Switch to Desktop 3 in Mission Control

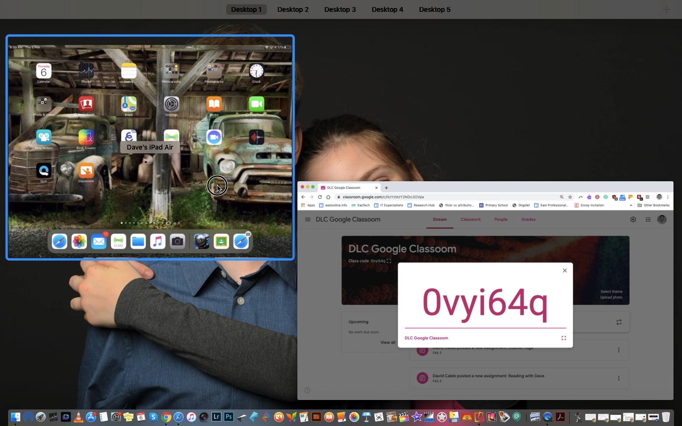340,9
